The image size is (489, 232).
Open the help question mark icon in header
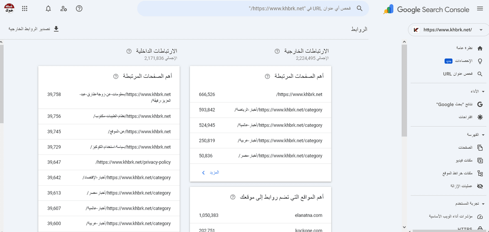79,9
